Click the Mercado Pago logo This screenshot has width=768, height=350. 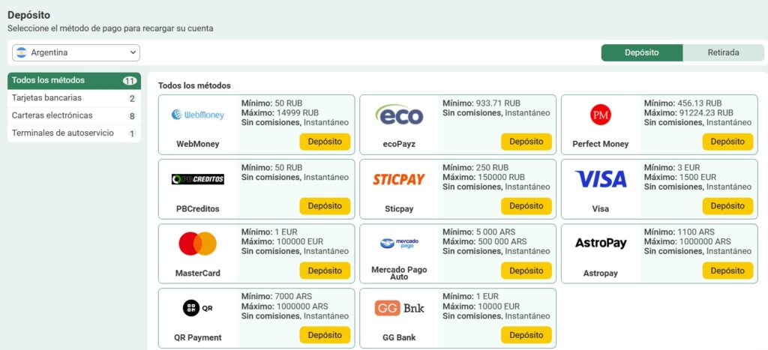coord(399,243)
